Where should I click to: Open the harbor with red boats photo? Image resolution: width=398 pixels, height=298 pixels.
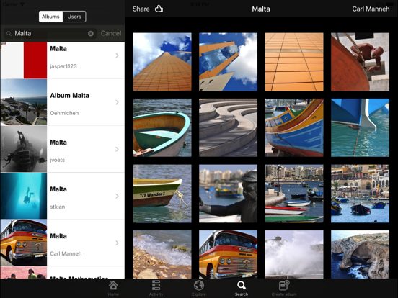294,194
